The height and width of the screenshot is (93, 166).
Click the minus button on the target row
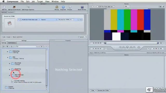78,20
